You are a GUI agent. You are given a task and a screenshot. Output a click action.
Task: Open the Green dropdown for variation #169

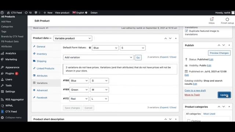pyautogui.click(x=79, y=89)
